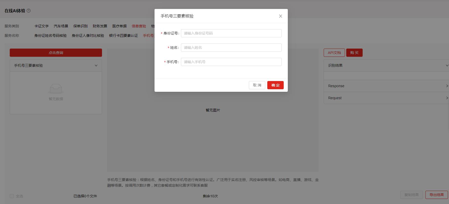Close the 手机号三要素核验 dialog with X
The height and width of the screenshot is (204, 449).
(280, 16)
